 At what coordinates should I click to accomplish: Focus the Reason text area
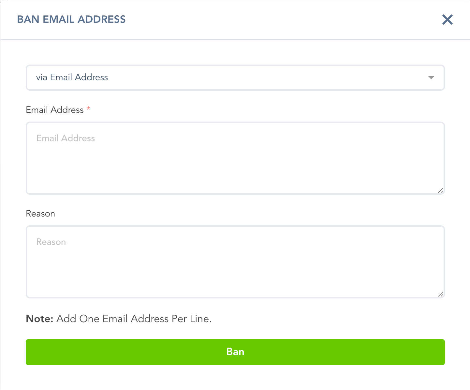(235, 262)
